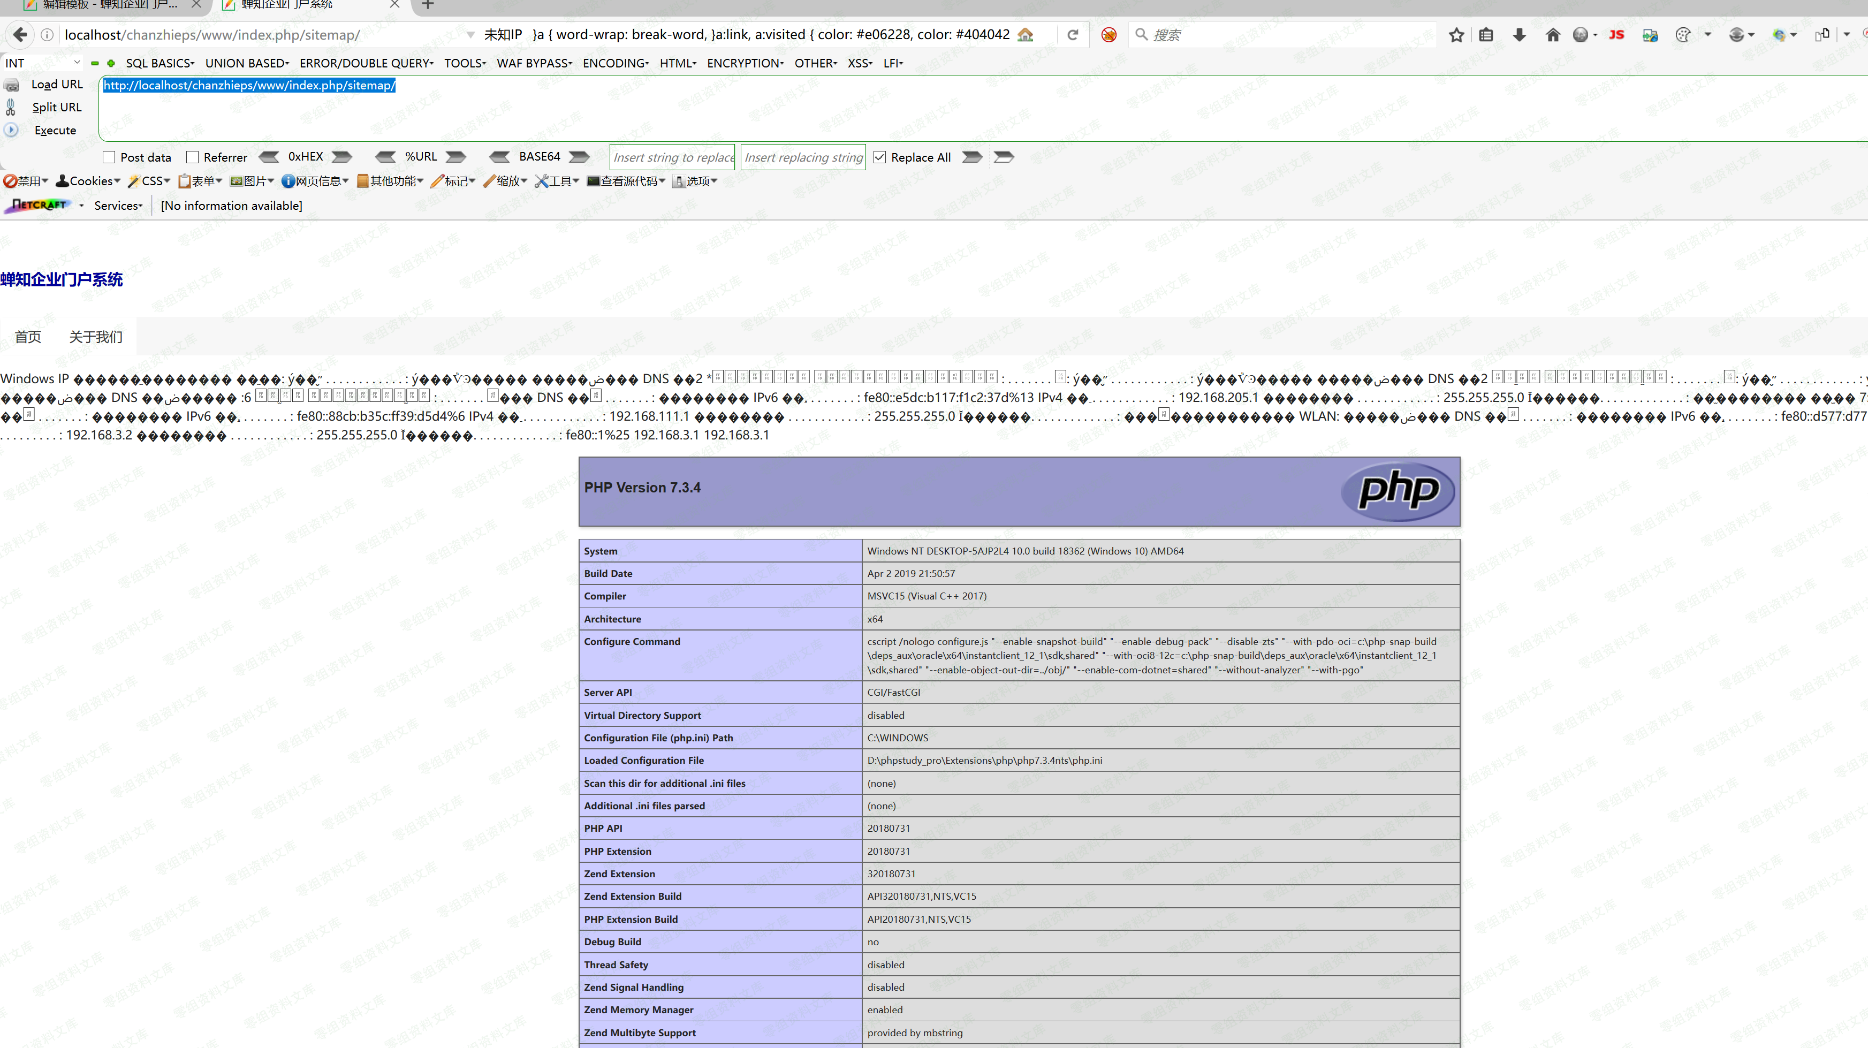Expand the SQL BASICS dropdown
The height and width of the screenshot is (1048, 1868).
160,63
